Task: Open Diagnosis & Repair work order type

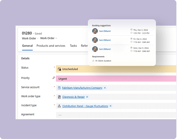Action: click(73, 97)
